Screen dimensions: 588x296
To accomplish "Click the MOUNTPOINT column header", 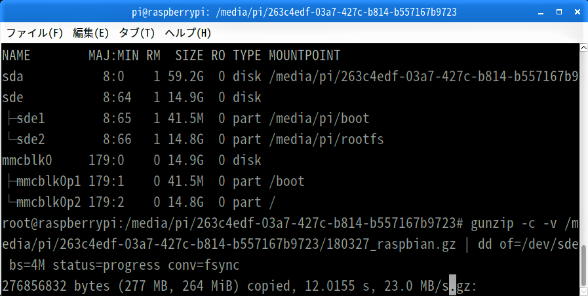I will pyautogui.click(x=305, y=56).
